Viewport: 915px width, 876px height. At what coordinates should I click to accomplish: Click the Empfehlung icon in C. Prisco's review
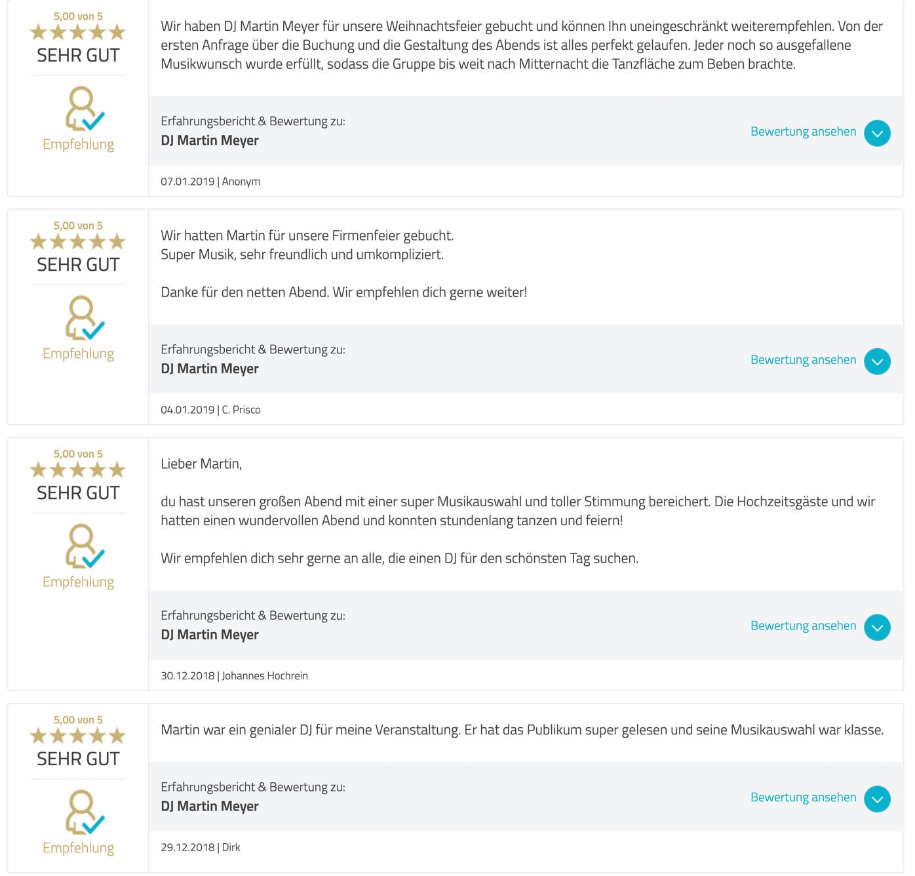coord(85,318)
